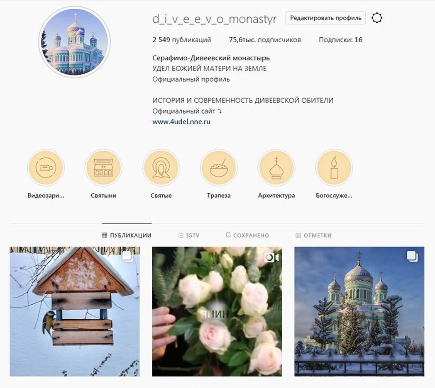View the Подписки: 16 list
Viewport: 435px width, 388px height.
341,40
